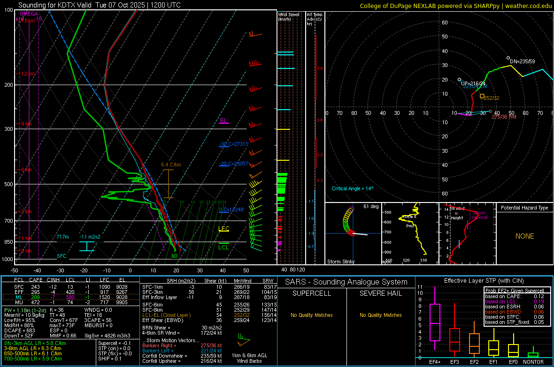
Task: Click the 700-500mb LR value
Action: [x=33, y=359]
